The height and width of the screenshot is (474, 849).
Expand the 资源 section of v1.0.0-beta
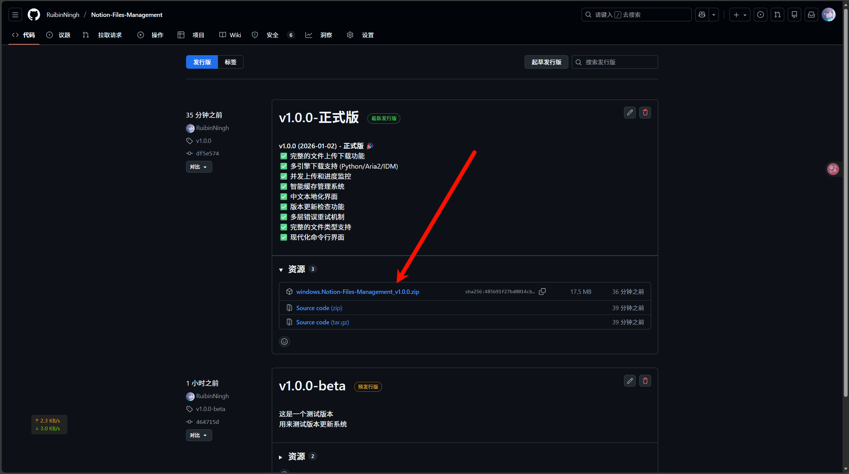[x=297, y=456]
